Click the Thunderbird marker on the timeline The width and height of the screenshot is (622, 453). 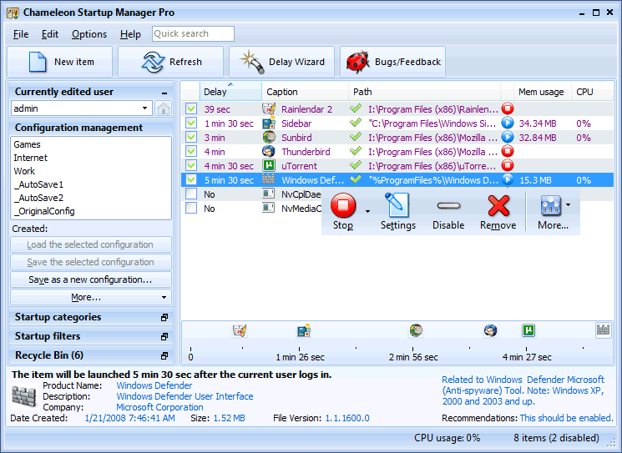(x=490, y=330)
